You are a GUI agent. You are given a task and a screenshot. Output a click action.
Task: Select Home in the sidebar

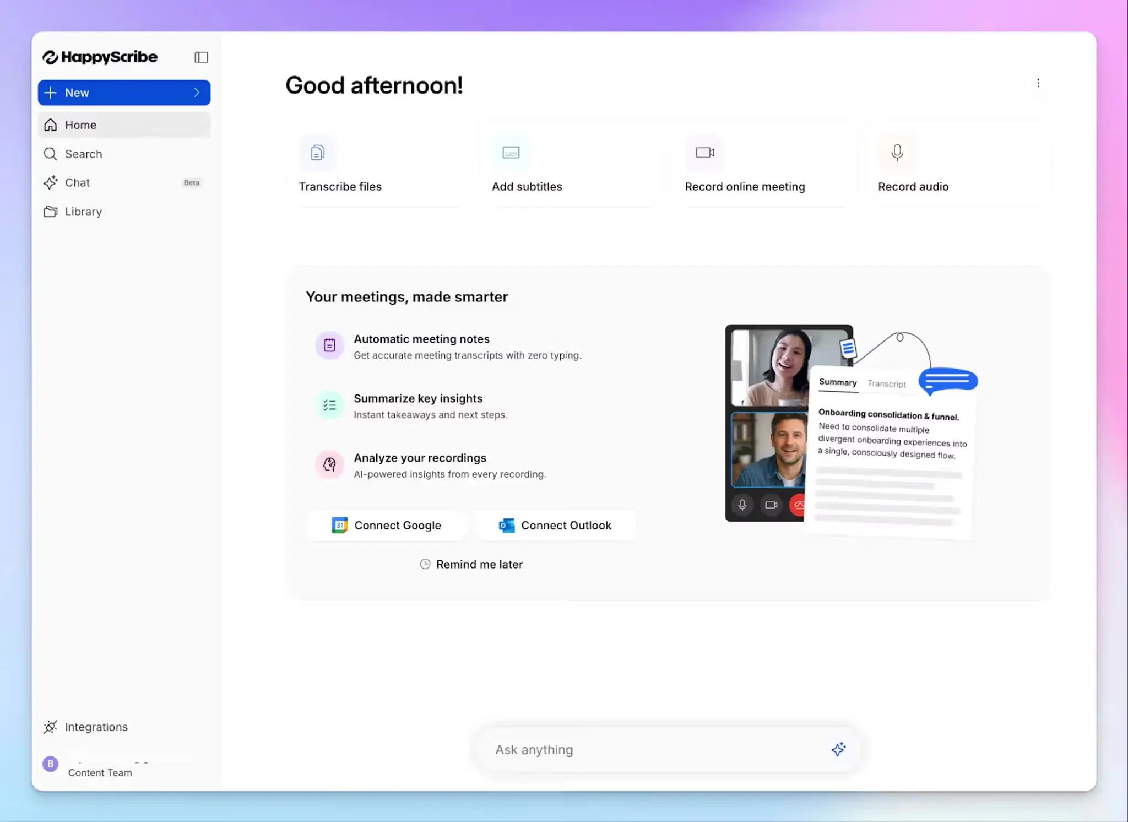[80, 125]
